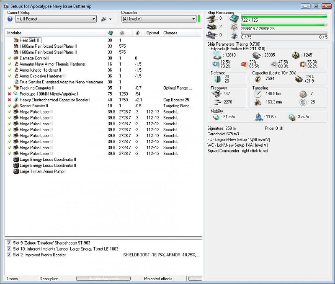Click Squad Commander - right click to set
Image resolution: width=335 pixels, height=284 pixels.
pos(237,151)
